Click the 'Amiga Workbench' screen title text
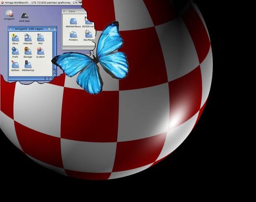Screen dimensions: 256x202 tap(16, 3)
